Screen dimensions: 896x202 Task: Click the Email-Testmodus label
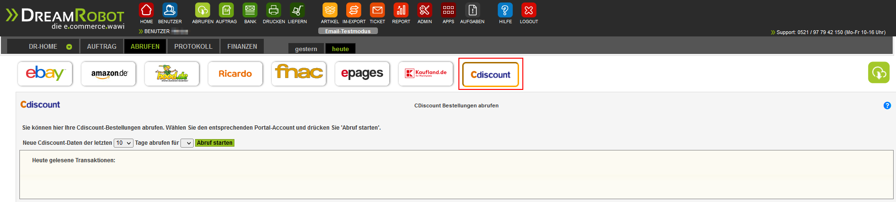click(x=348, y=31)
